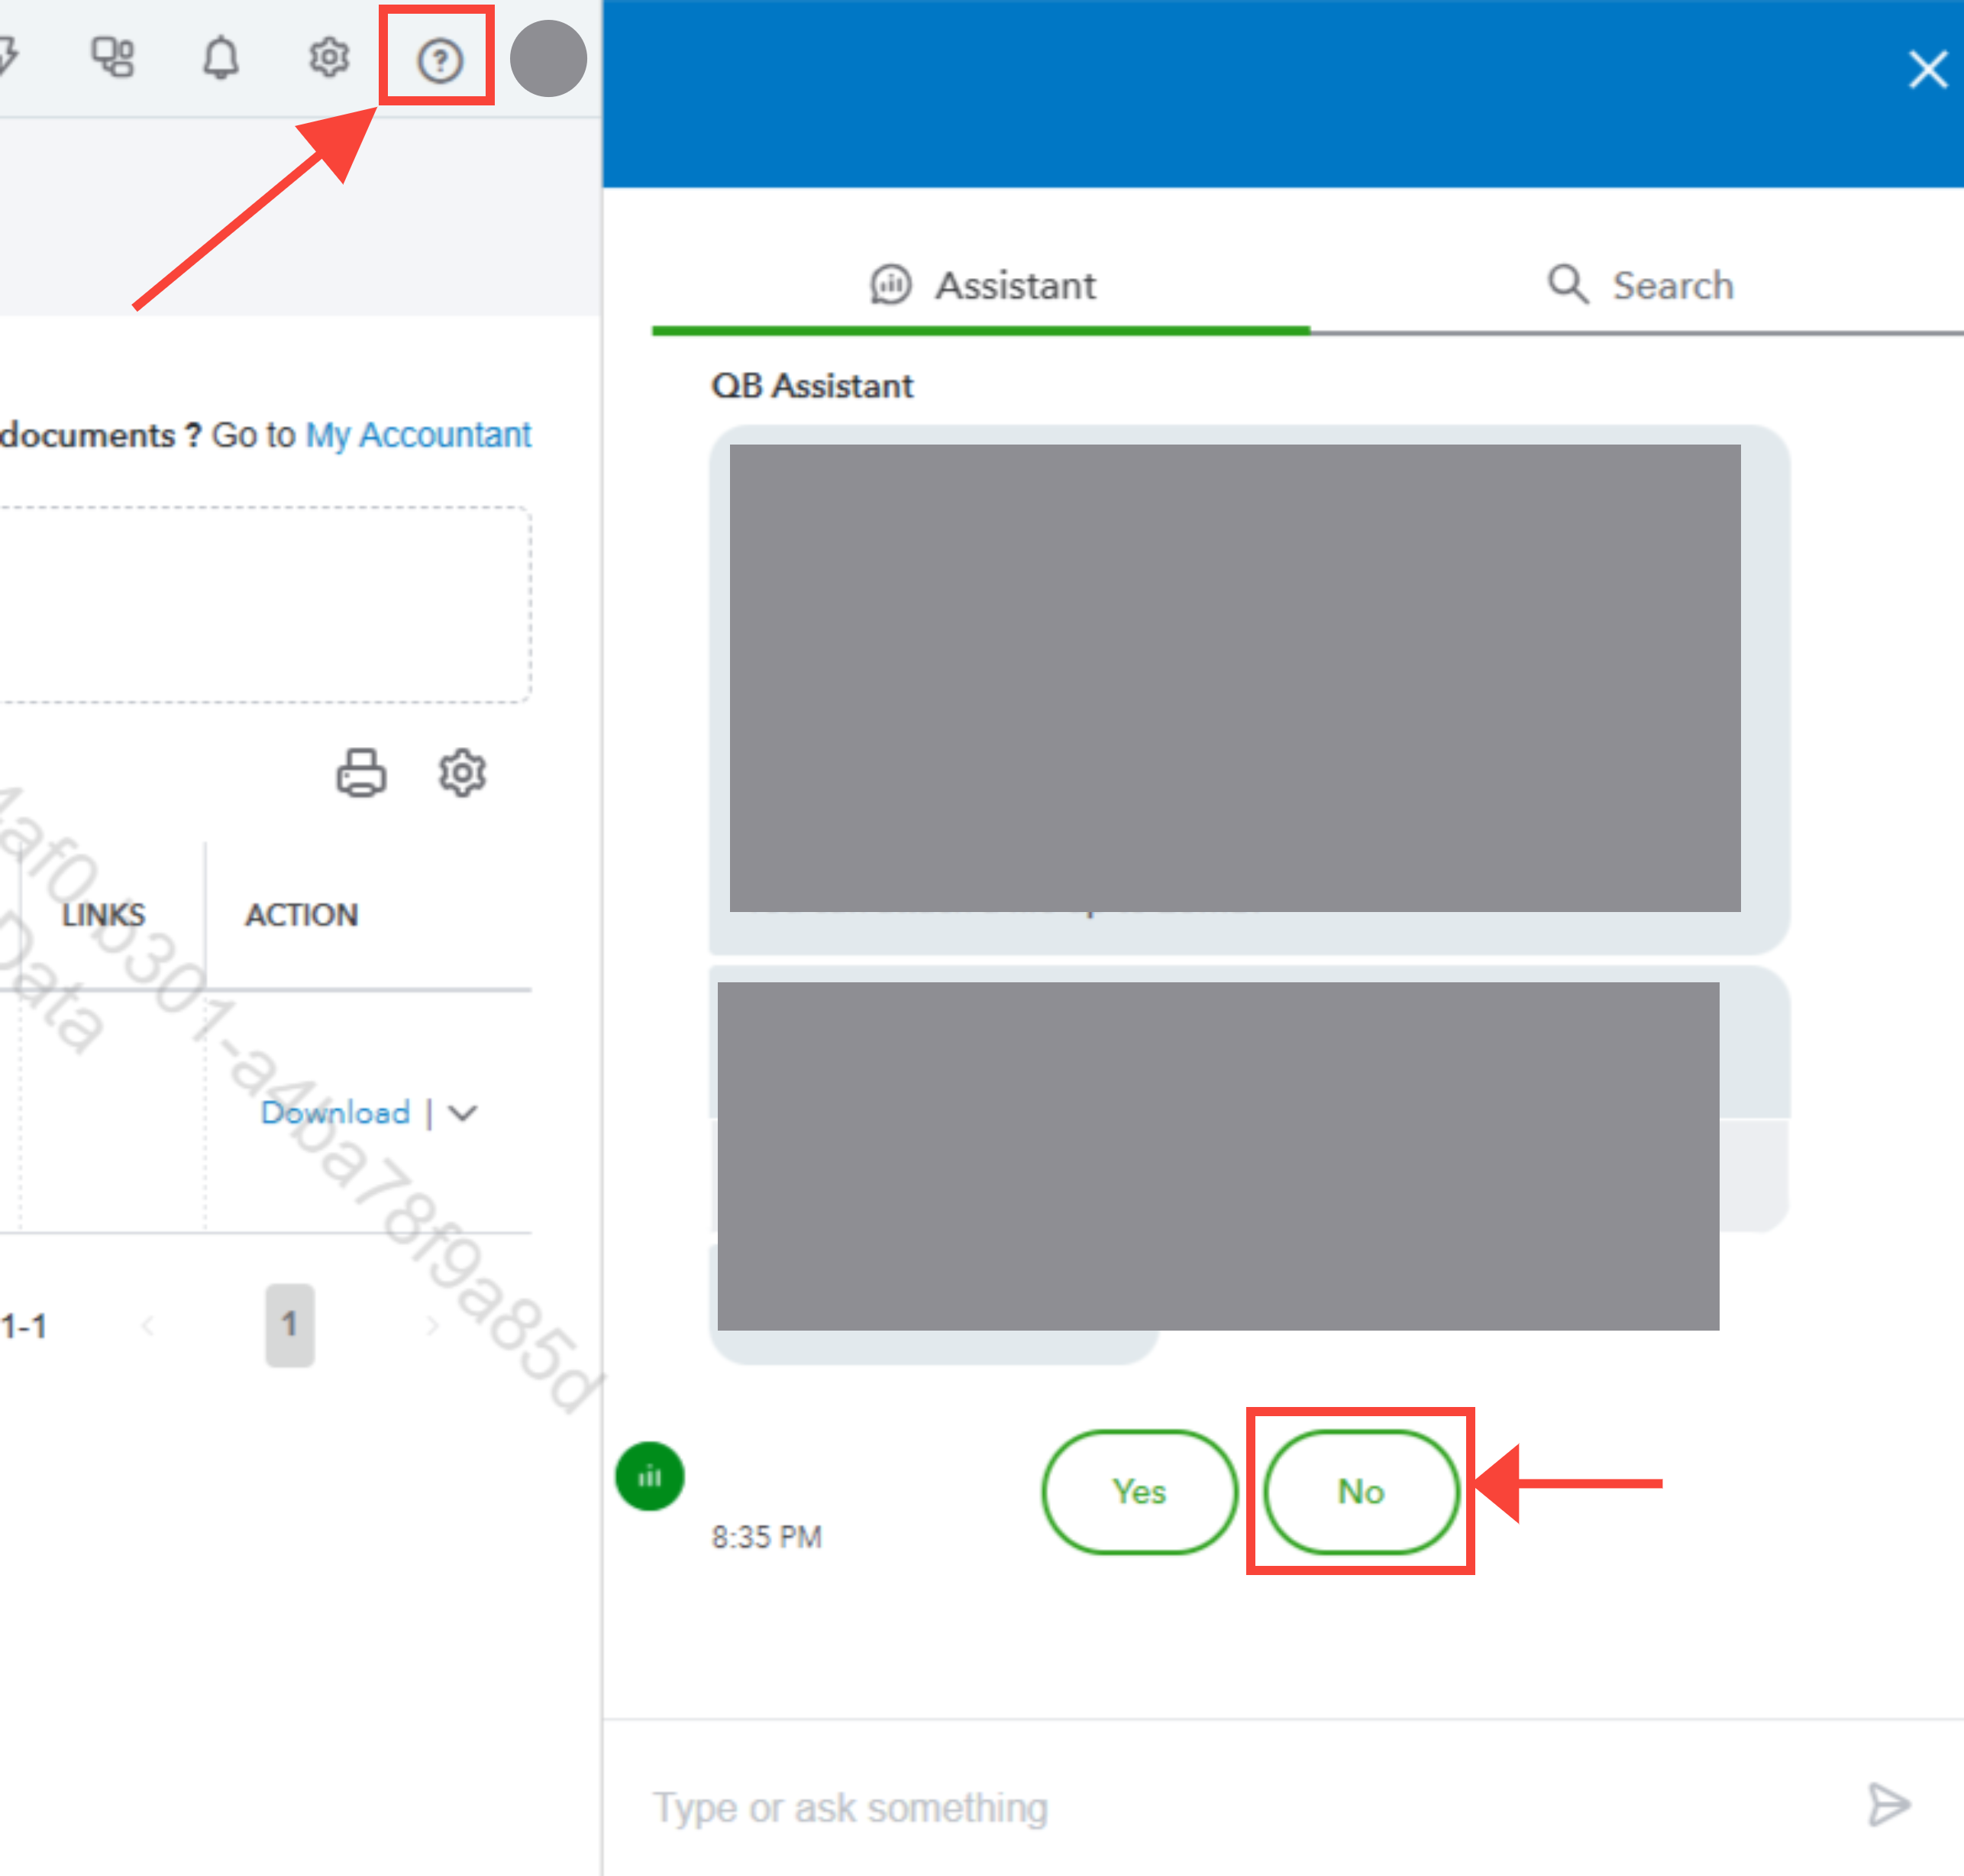Click the user profile avatar circle
Screen dimensions: 1964x1876
coord(548,58)
